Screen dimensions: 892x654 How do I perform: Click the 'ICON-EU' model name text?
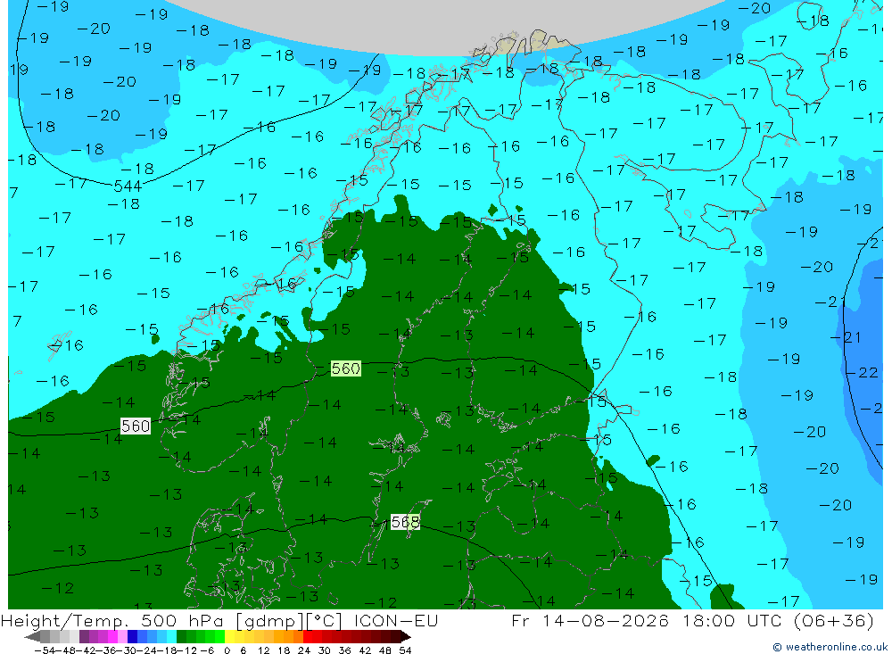point(396,620)
